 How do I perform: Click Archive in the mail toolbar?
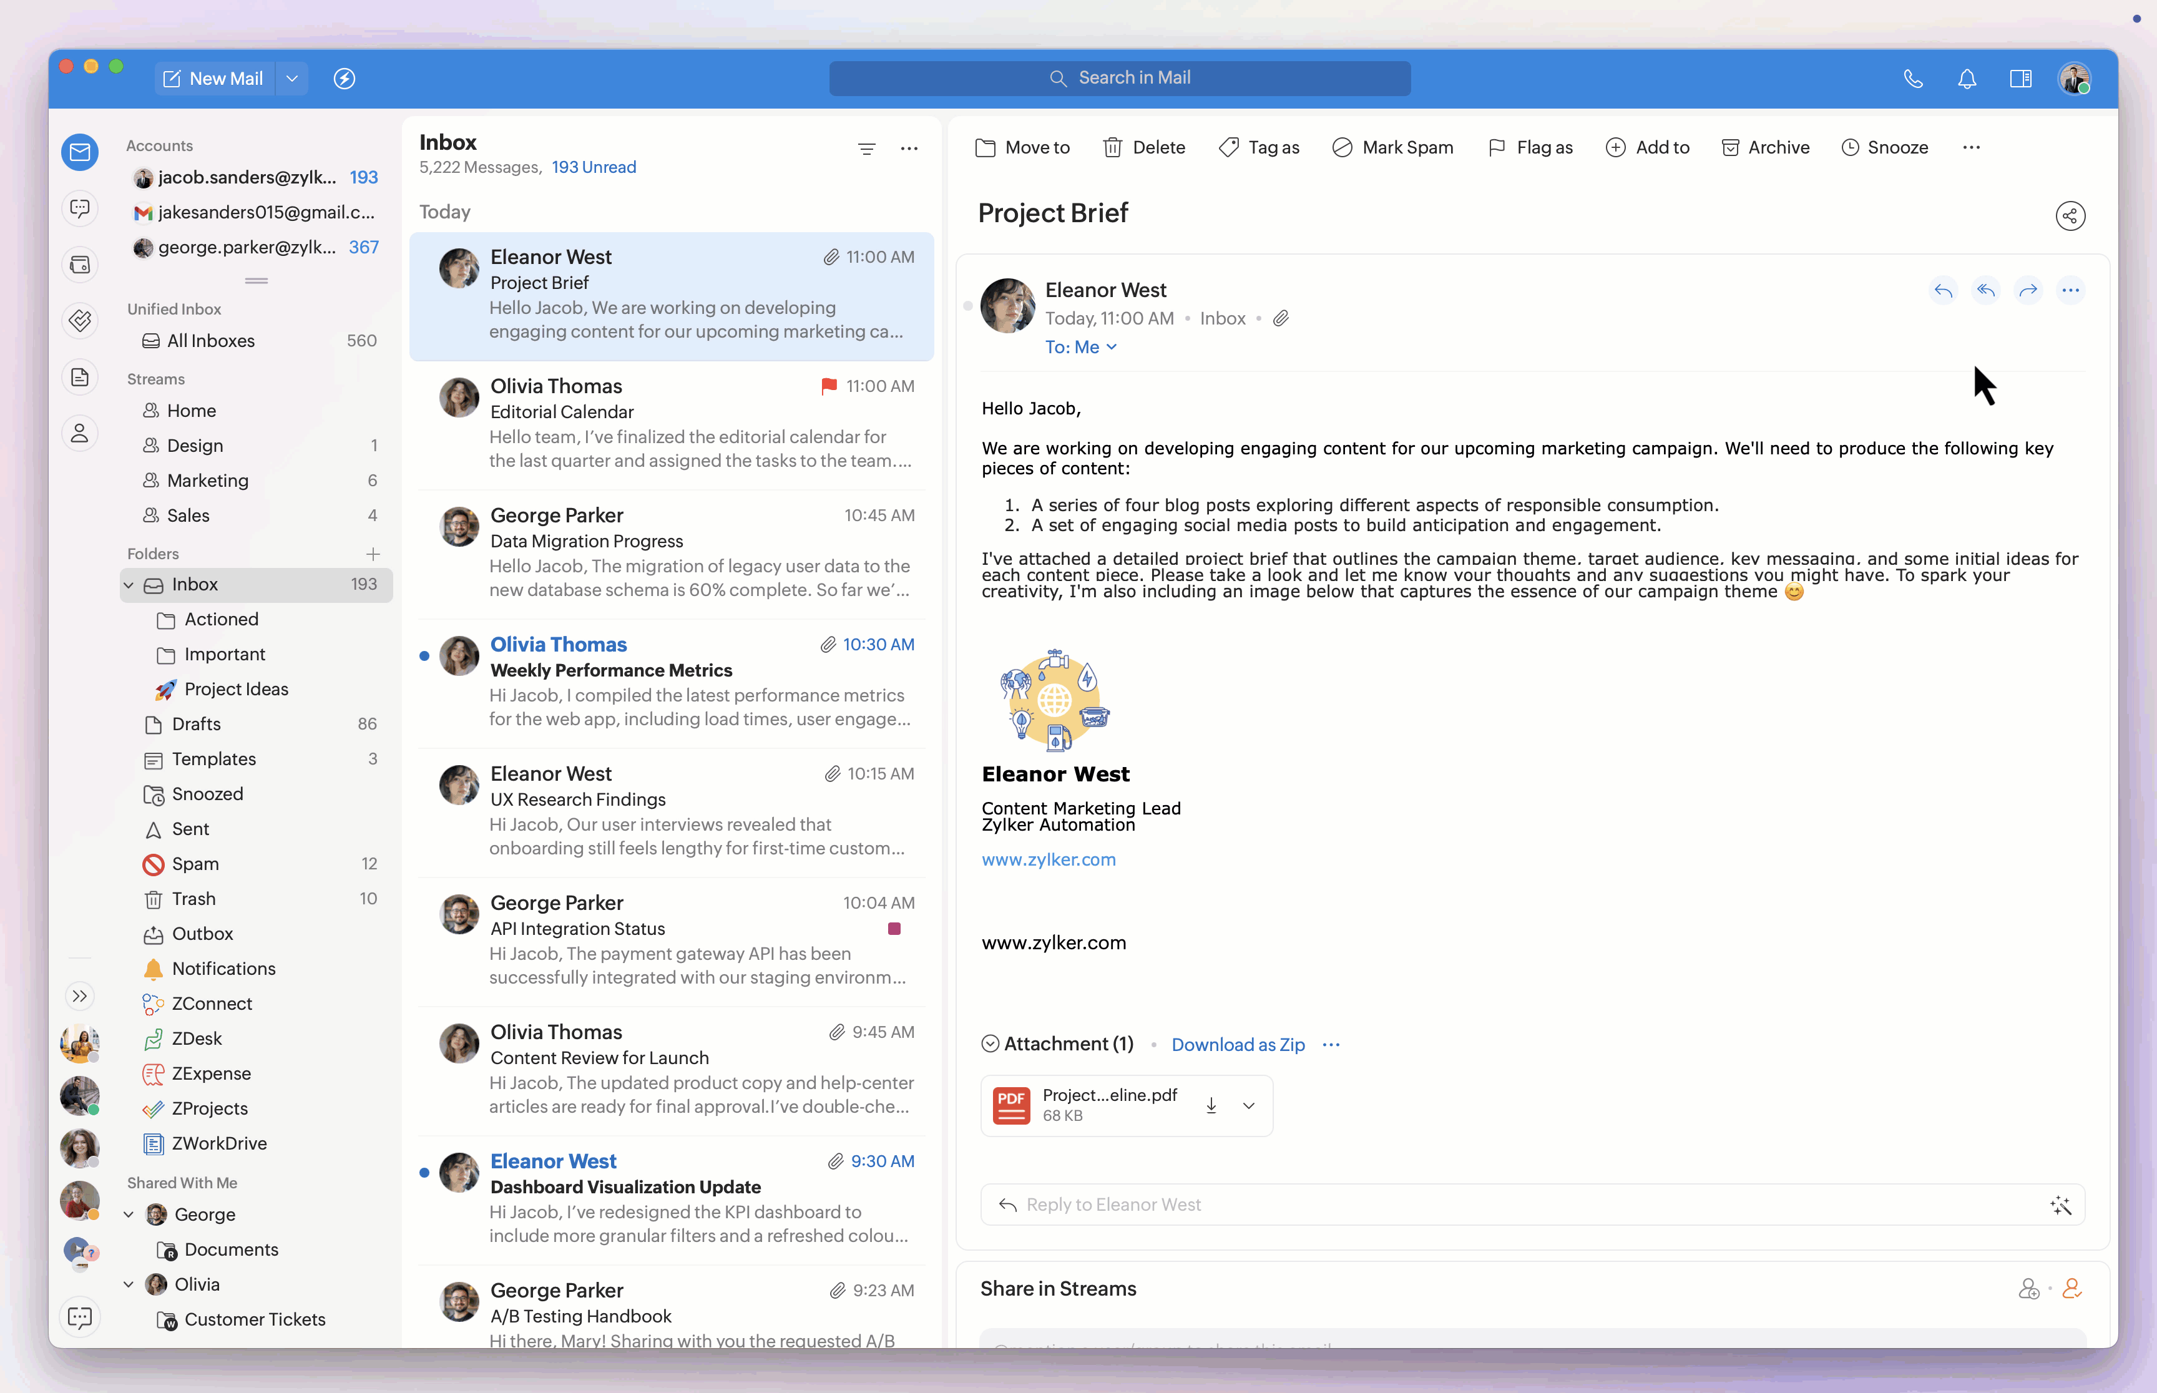click(x=1766, y=147)
